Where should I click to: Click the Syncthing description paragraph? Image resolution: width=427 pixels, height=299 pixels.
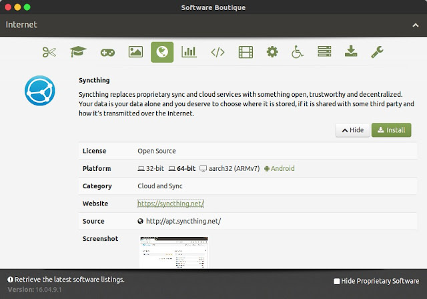246,103
